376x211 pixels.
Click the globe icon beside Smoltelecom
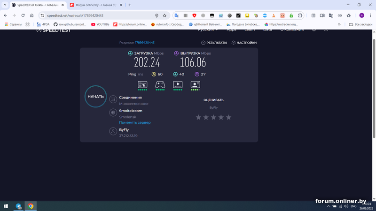point(113,113)
